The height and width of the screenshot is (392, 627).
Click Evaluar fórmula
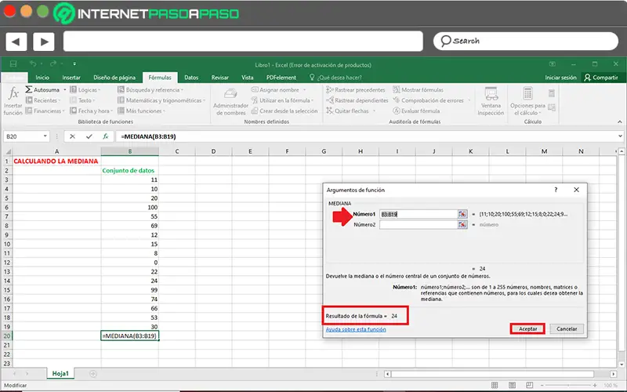(x=416, y=111)
